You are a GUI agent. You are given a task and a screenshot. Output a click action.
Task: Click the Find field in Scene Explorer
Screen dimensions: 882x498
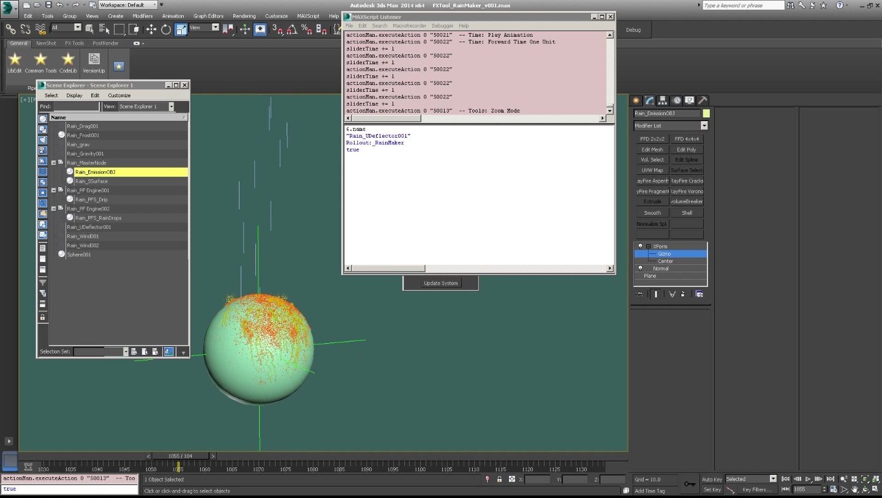[76, 106]
